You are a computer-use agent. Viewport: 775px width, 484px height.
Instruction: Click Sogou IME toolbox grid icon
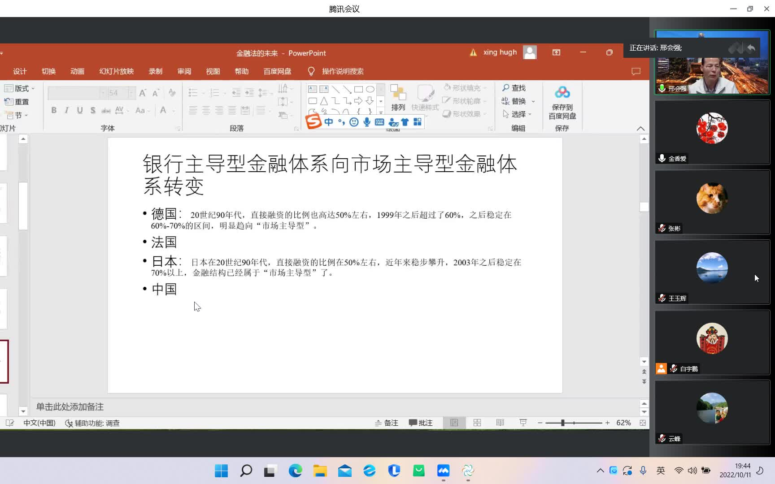[418, 122]
